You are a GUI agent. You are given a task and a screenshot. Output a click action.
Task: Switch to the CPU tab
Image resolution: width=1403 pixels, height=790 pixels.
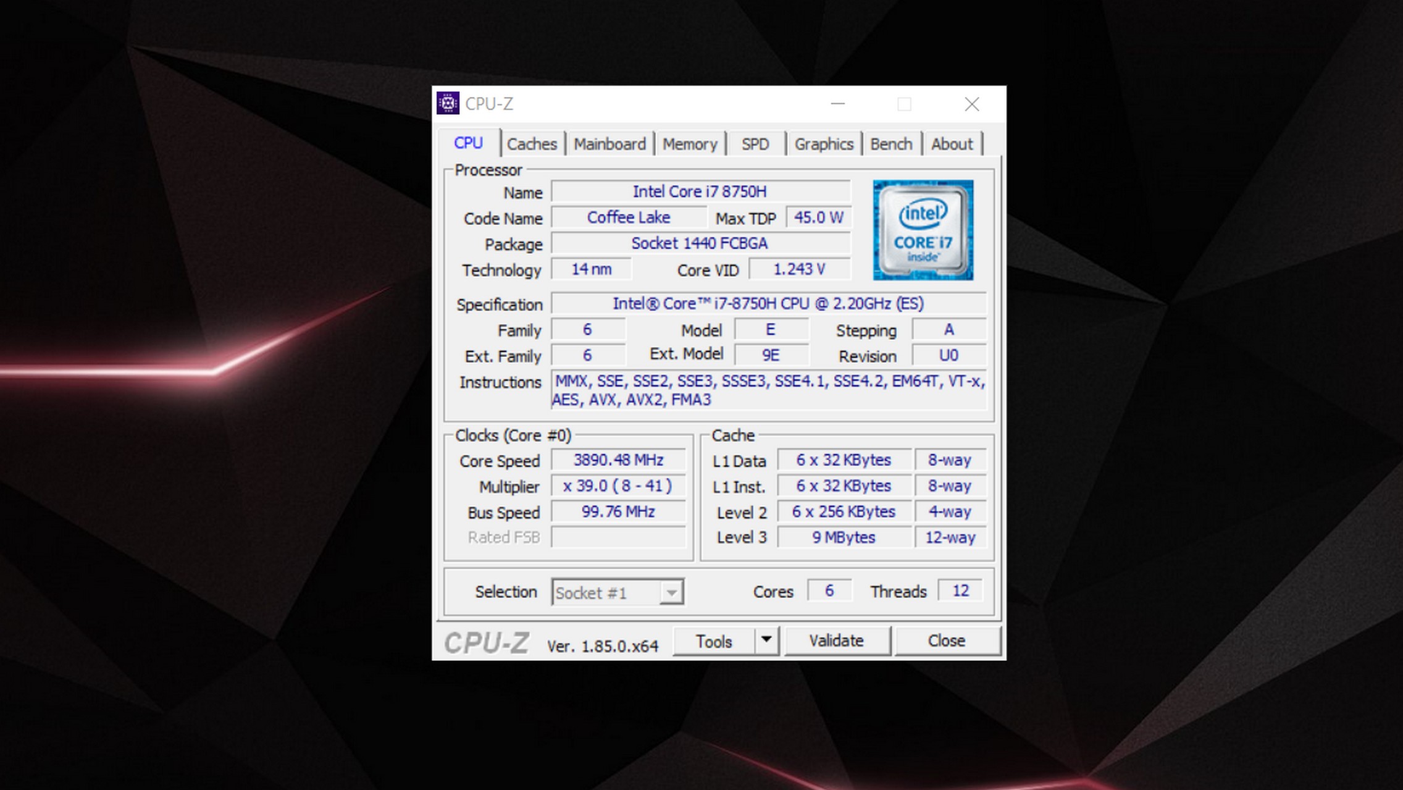pos(468,143)
